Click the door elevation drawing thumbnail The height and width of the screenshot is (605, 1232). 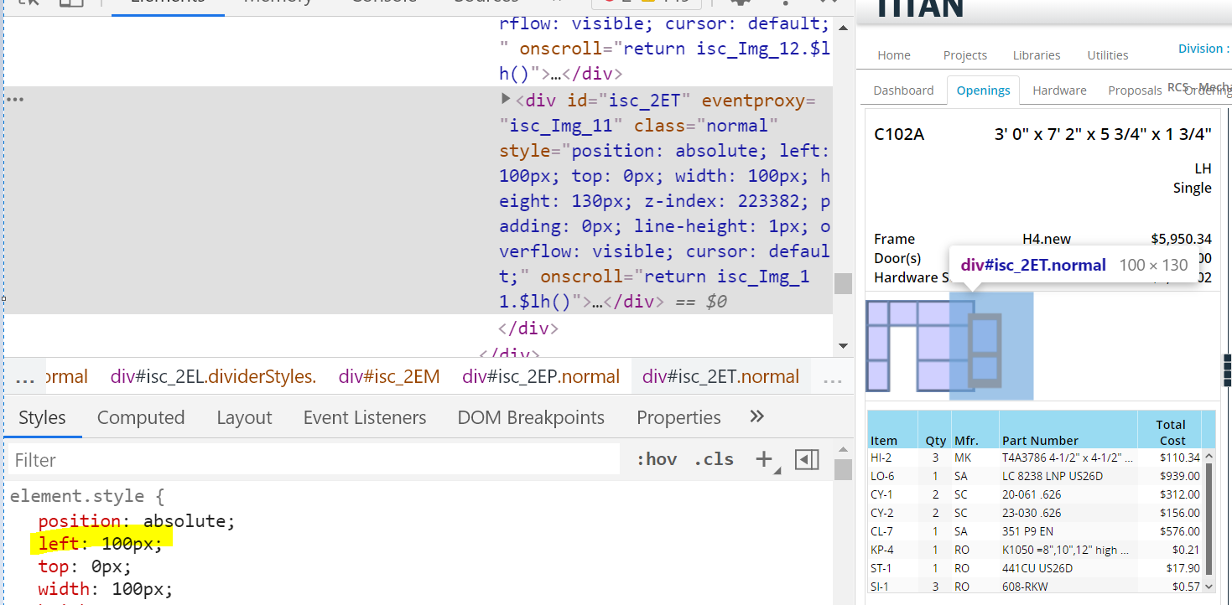click(x=985, y=350)
